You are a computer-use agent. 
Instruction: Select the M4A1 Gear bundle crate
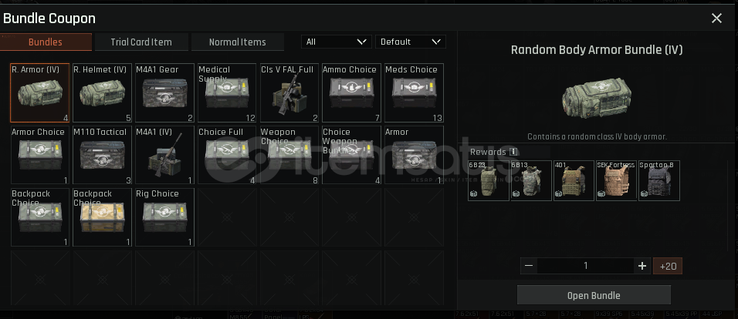(x=164, y=93)
